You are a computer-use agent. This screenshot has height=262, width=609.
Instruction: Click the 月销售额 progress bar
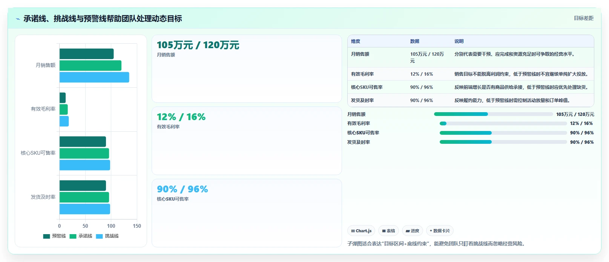pyautogui.click(x=494, y=114)
